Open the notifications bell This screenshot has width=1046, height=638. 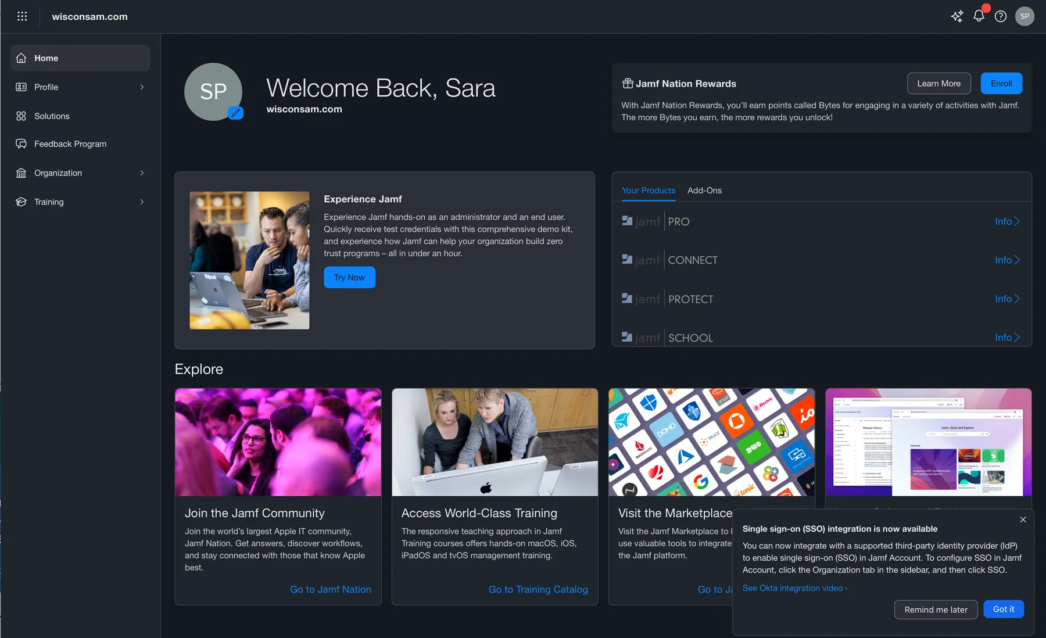(x=979, y=16)
